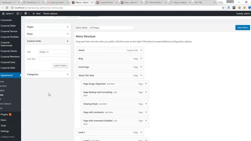Close the Menus demo browser tab

[x=92, y=2]
